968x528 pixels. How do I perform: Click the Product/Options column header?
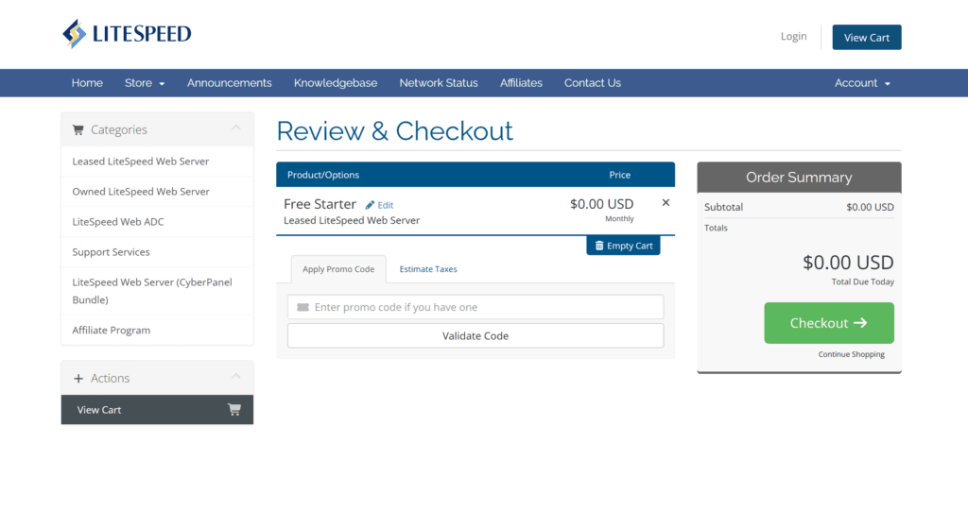tap(323, 175)
